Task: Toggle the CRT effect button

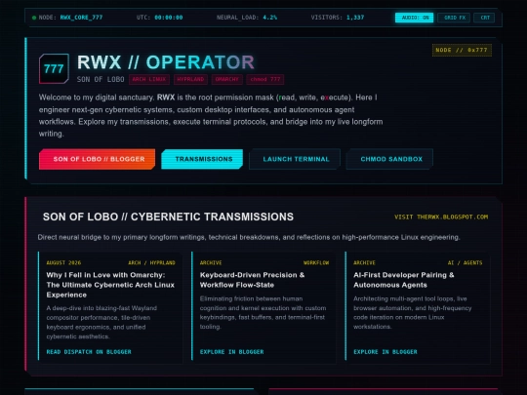Action: pos(484,18)
